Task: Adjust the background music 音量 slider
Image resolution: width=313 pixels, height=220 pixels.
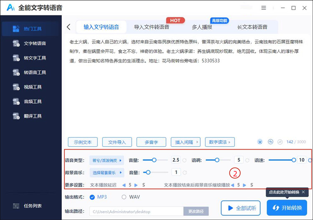Action: coord(148,172)
